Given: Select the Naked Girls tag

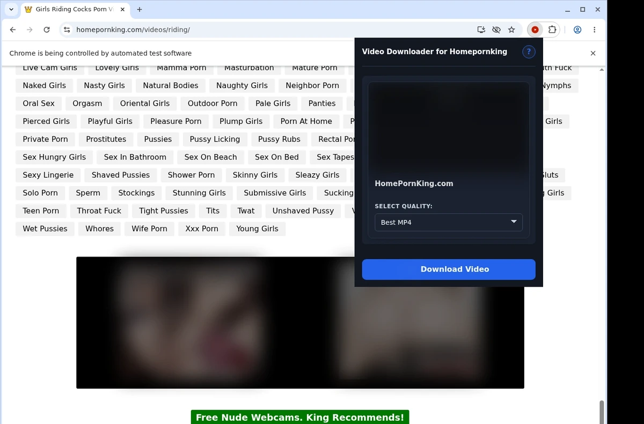Looking at the screenshot, I should 45,85.
